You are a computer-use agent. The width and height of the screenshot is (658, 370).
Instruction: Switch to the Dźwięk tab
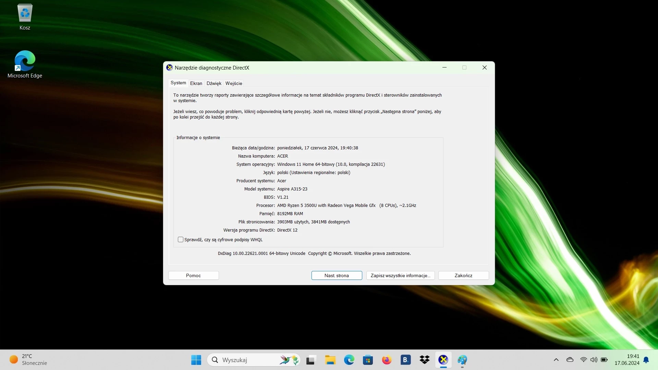point(214,83)
